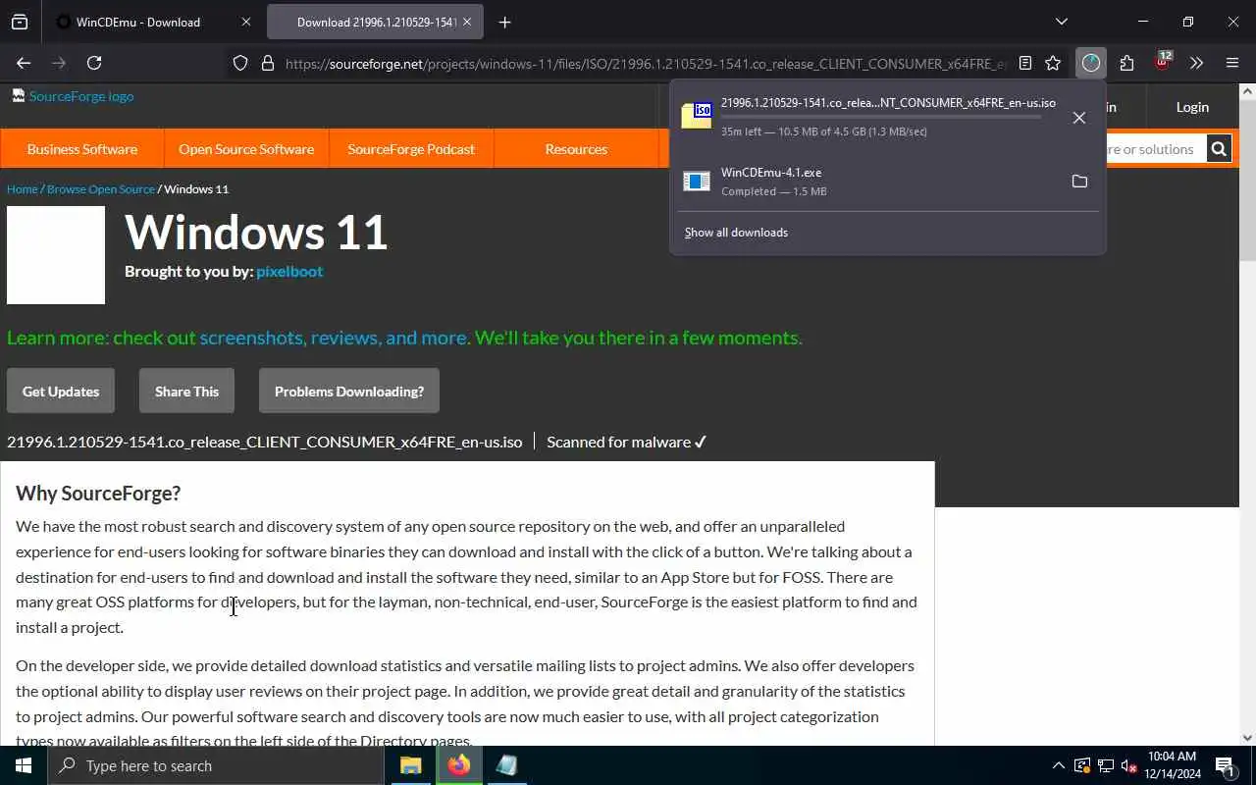Click the Windows 11 project thumbnail
The height and width of the screenshot is (785, 1256).
tap(56, 255)
